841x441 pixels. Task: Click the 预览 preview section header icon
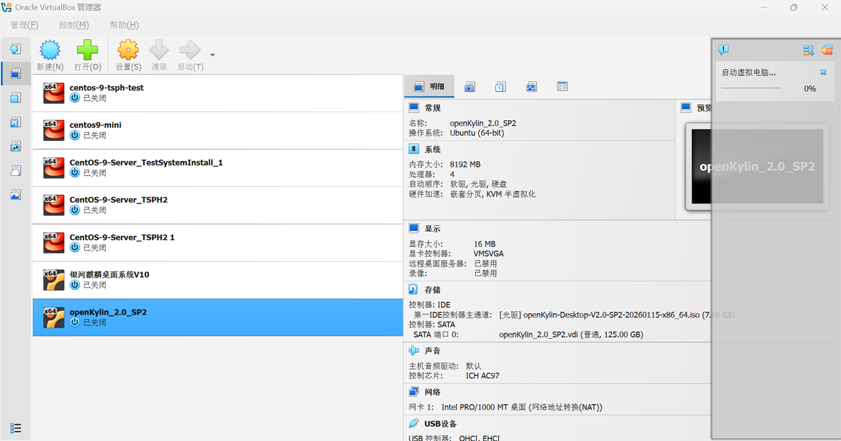pos(686,108)
